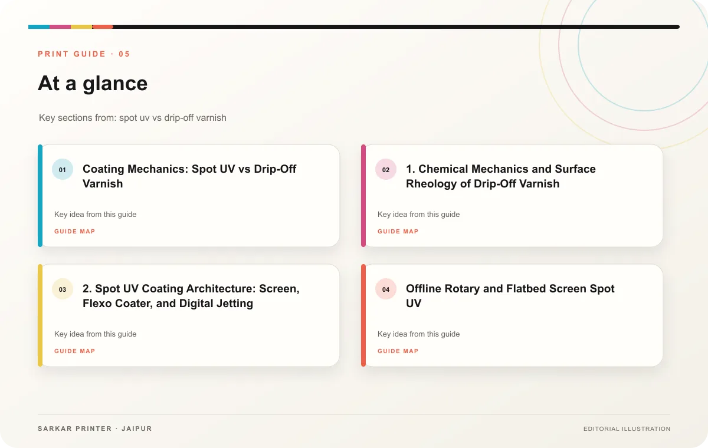Click the 01 number badge
Screen dimensions: 708x448
(63, 170)
